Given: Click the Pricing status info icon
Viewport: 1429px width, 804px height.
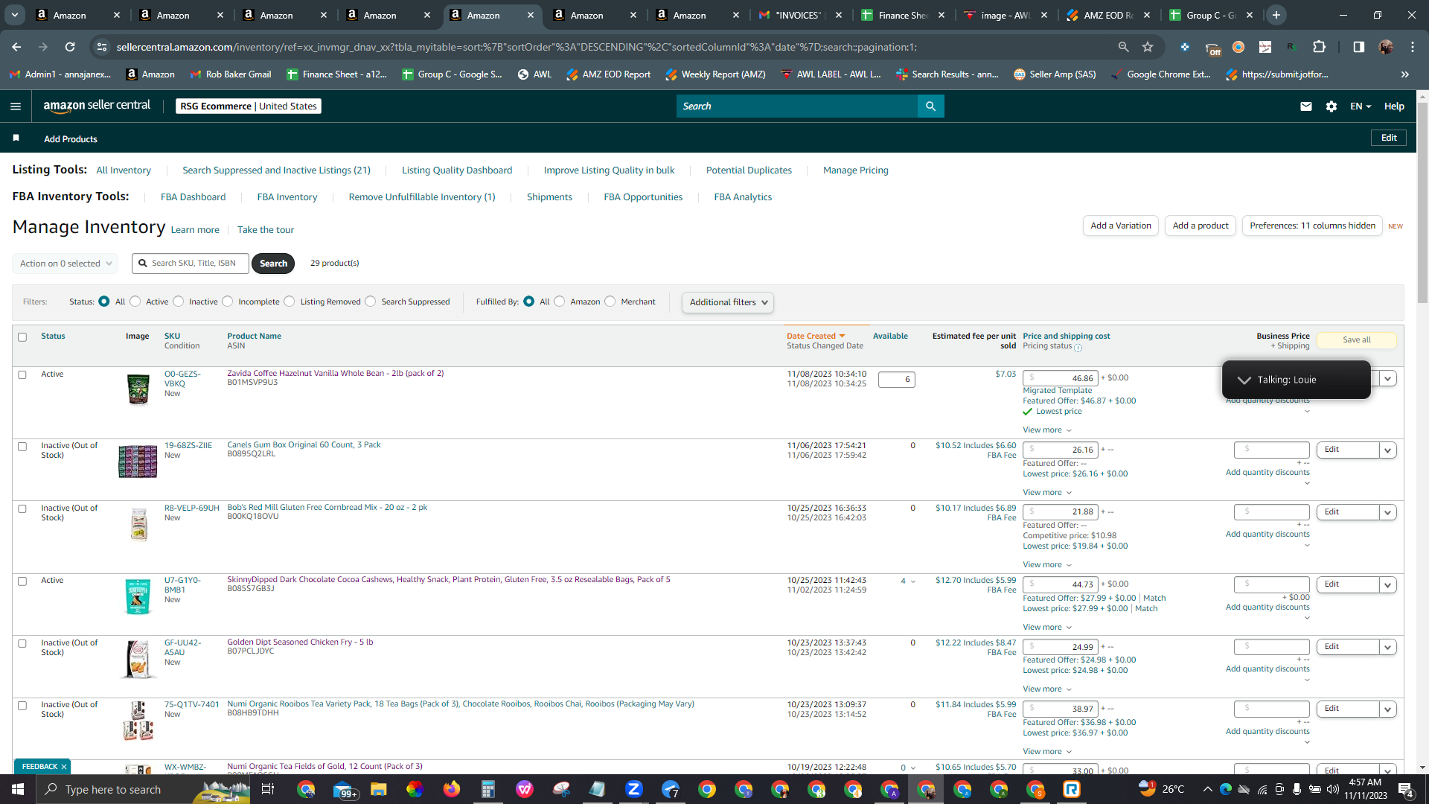Looking at the screenshot, I should point(1078,348).
